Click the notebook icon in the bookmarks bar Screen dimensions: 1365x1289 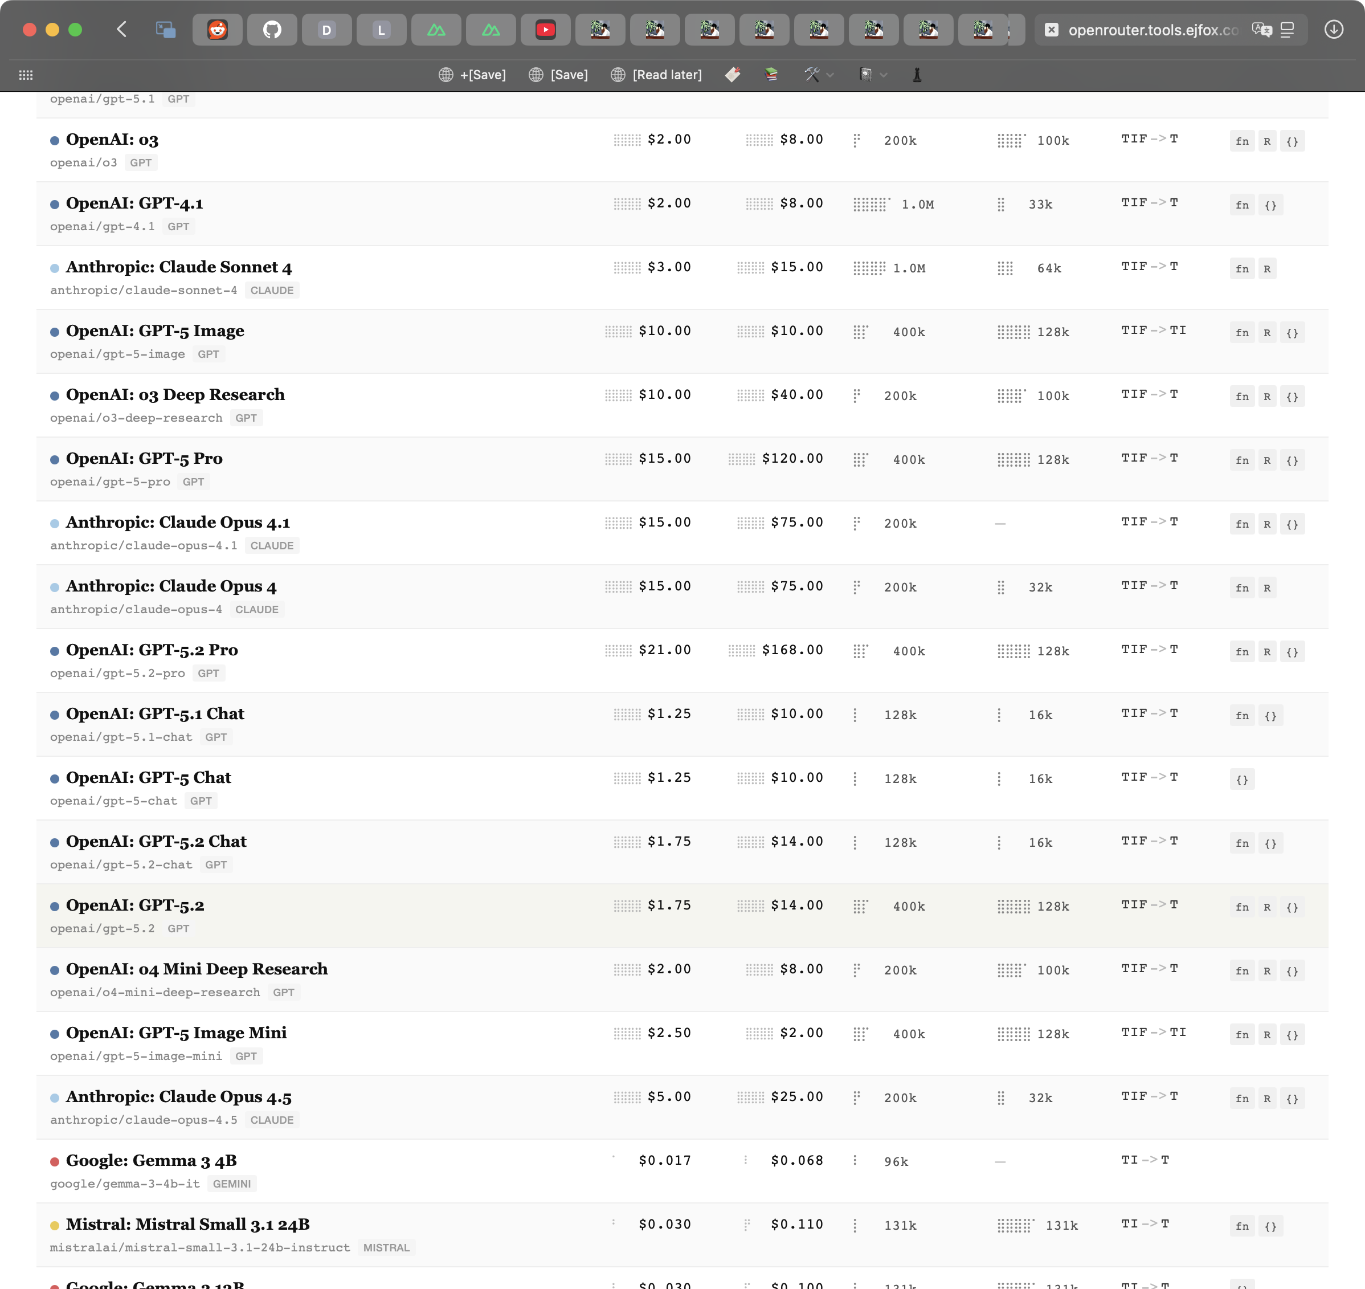pos(865,74)
